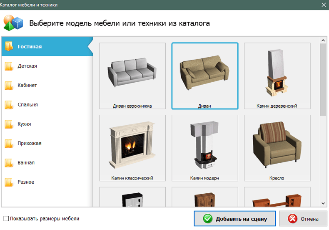This screenshot has height=230, width=329.
Task: Pick the Камин деревенский model
Action: tap(277, 76)
